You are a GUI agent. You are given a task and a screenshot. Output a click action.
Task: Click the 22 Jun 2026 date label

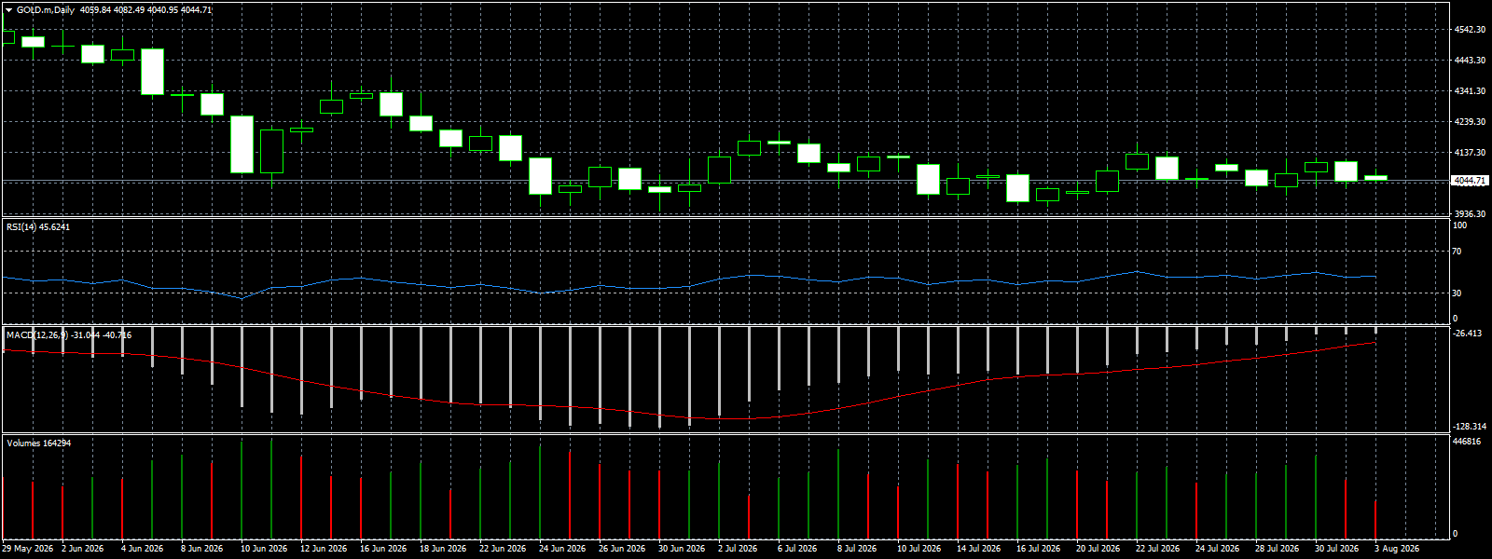503,549
